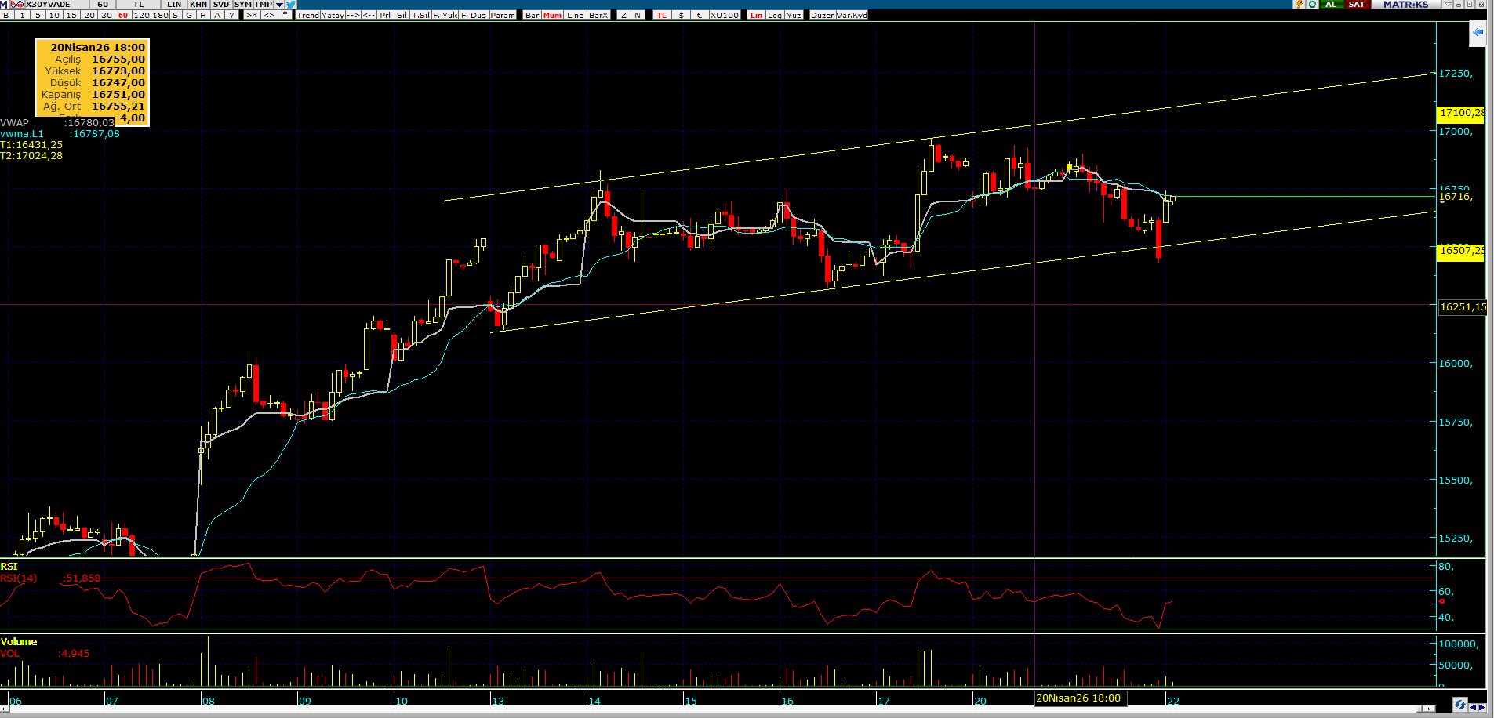Screen dimensions: 1494x718
Task: Click the lightning bolt quick-order icon
Action: click(x=1299, y=5)
